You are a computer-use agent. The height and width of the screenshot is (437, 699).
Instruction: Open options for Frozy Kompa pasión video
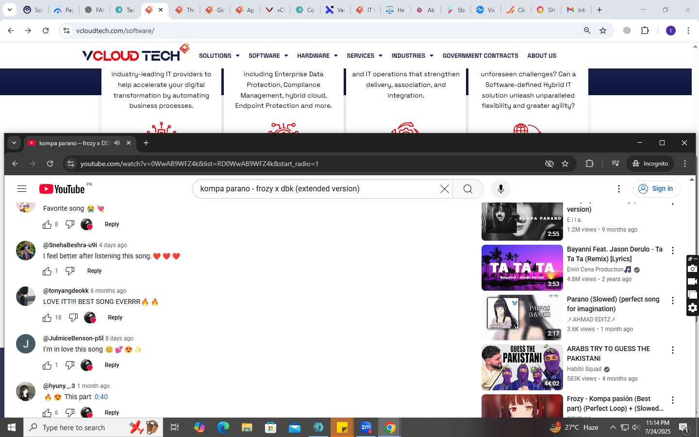(x=673, y=401)
